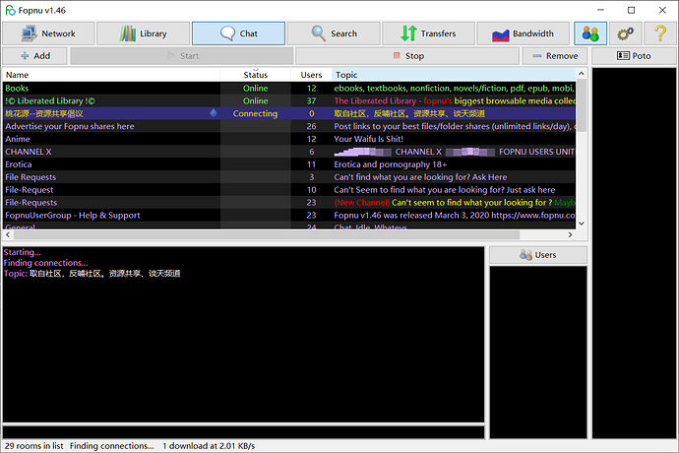679x453 pixels.
Task: Sort rooms by Name column header
Action: [112, 75]
